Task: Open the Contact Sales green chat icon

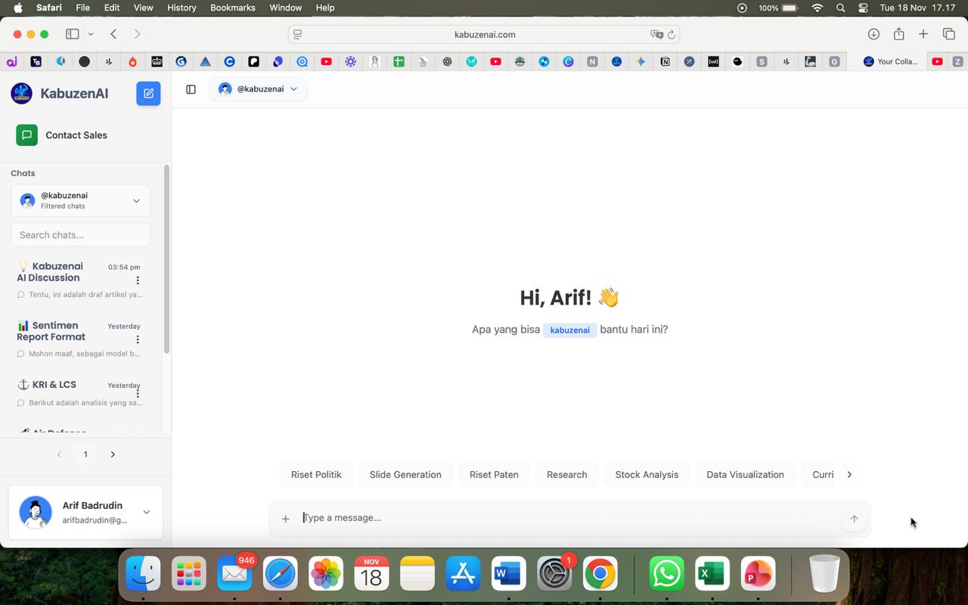Action: click(x=26, y=135)
